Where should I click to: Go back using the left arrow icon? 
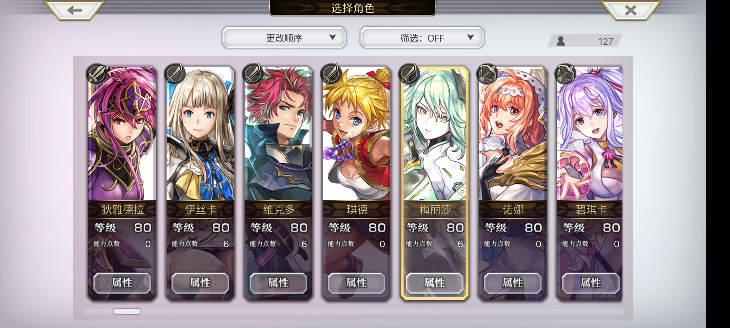point(75,10)
